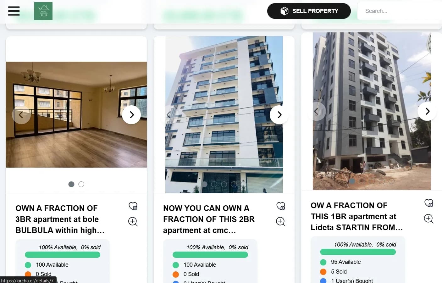Focus the Search input field
This screenshot has height=283, width=442.
pyautogui.click(x=400, y=11)
